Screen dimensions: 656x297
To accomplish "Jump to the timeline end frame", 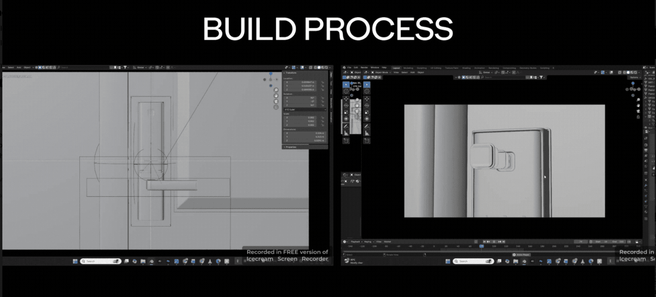I will point(504,241).
